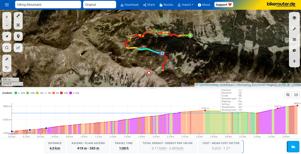Open the data table tab in sidebar
Viewport: 301px width, 154px height.
pyautogui.click(x=294, y=40)
